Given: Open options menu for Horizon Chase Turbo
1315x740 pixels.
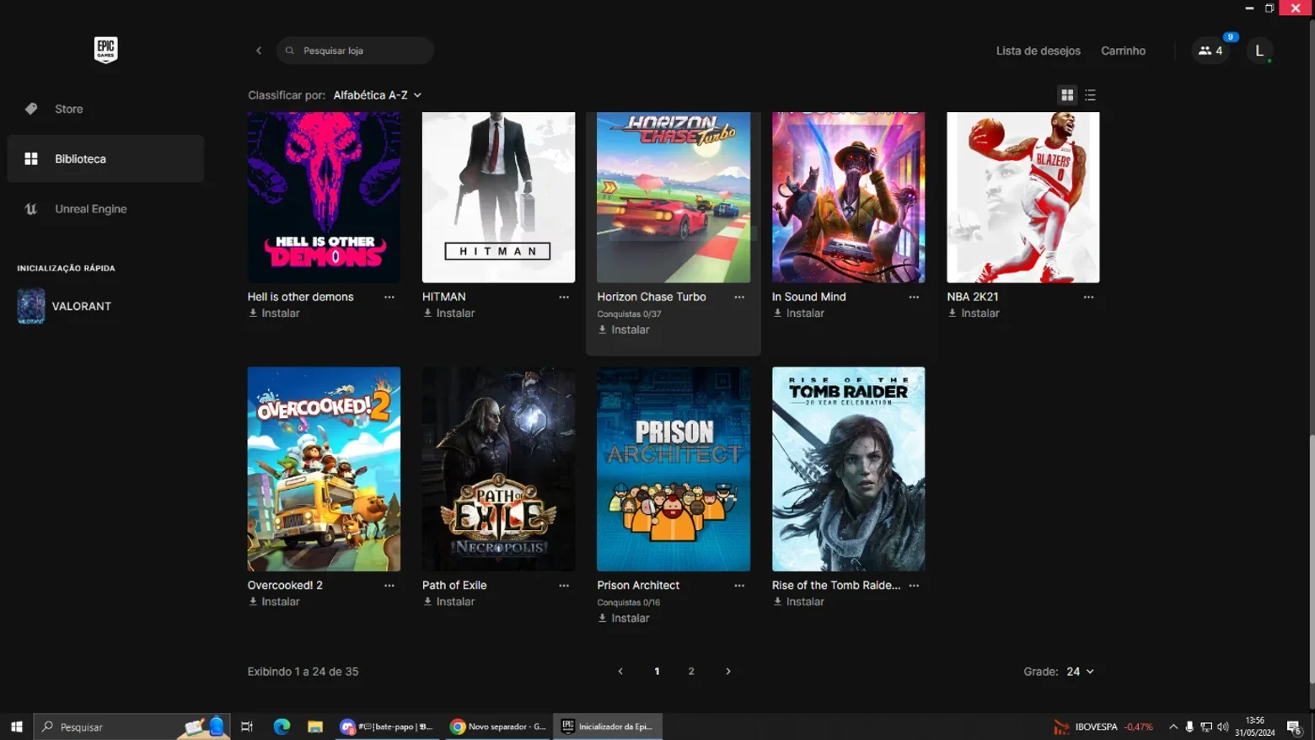Looking at the screenshot, I should (739, 297).
